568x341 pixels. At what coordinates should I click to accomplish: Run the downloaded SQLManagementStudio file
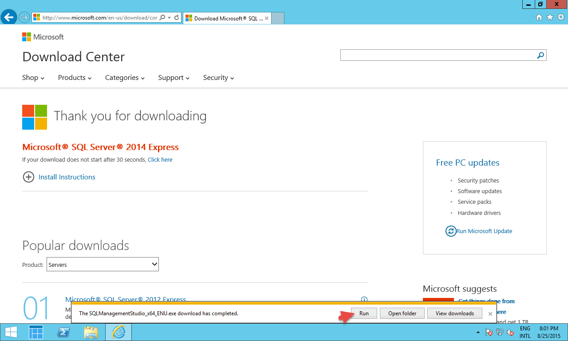364,313
